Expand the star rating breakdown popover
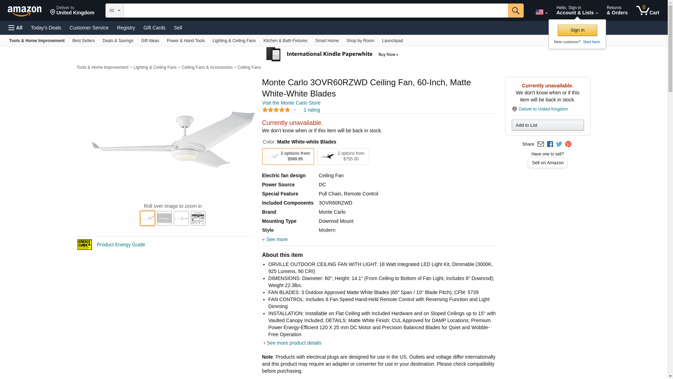The width and height of the screenshot is (673, 379). pyautogui.click(x=279, y=110)
